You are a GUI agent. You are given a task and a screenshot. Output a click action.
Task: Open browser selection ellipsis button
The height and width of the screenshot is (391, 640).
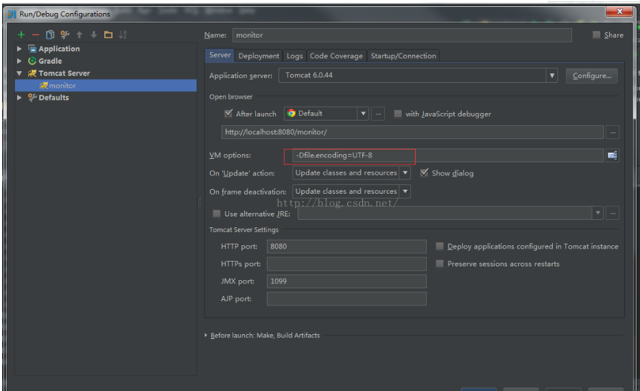[x=378, y=114]
